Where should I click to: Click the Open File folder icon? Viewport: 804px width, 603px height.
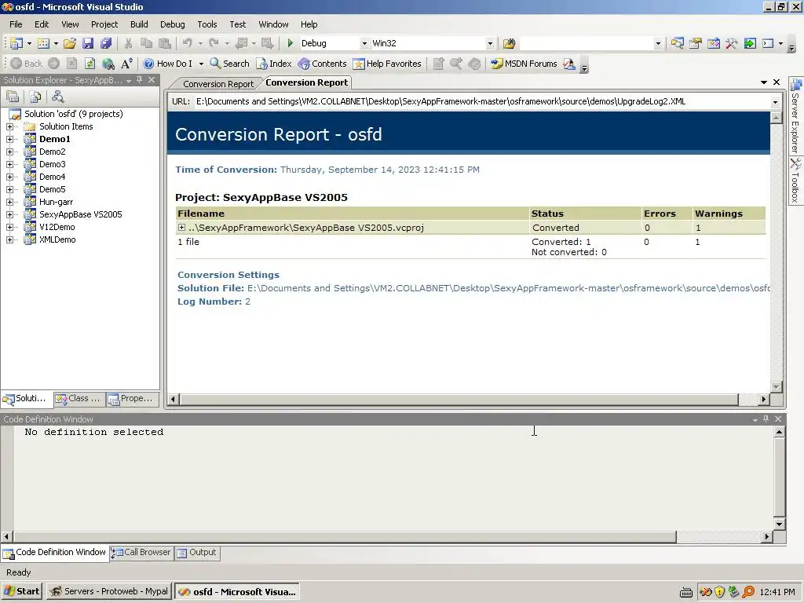(x=70, y=44)
